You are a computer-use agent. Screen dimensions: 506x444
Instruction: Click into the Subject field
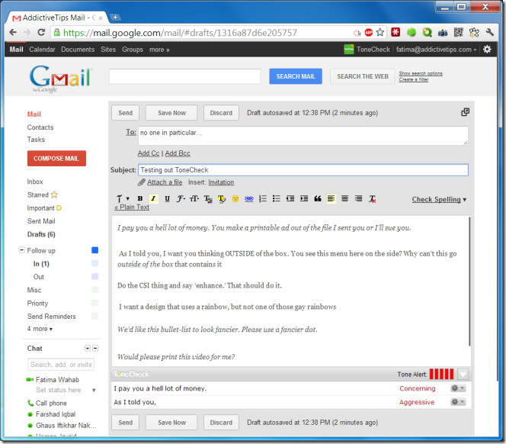pos(303,170)
